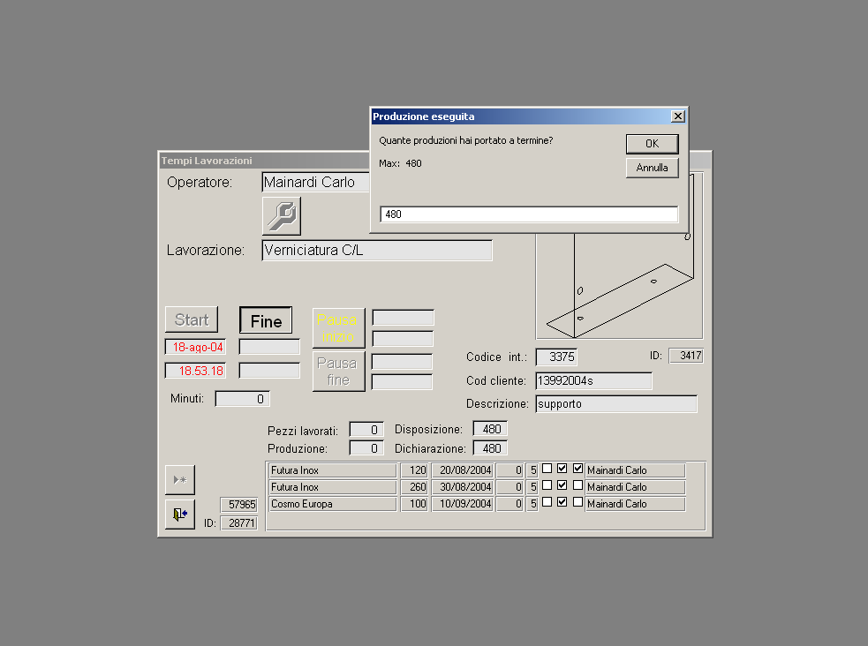
Task: Select the date cell 20/08/2004
Action: [x=463, y=470]
